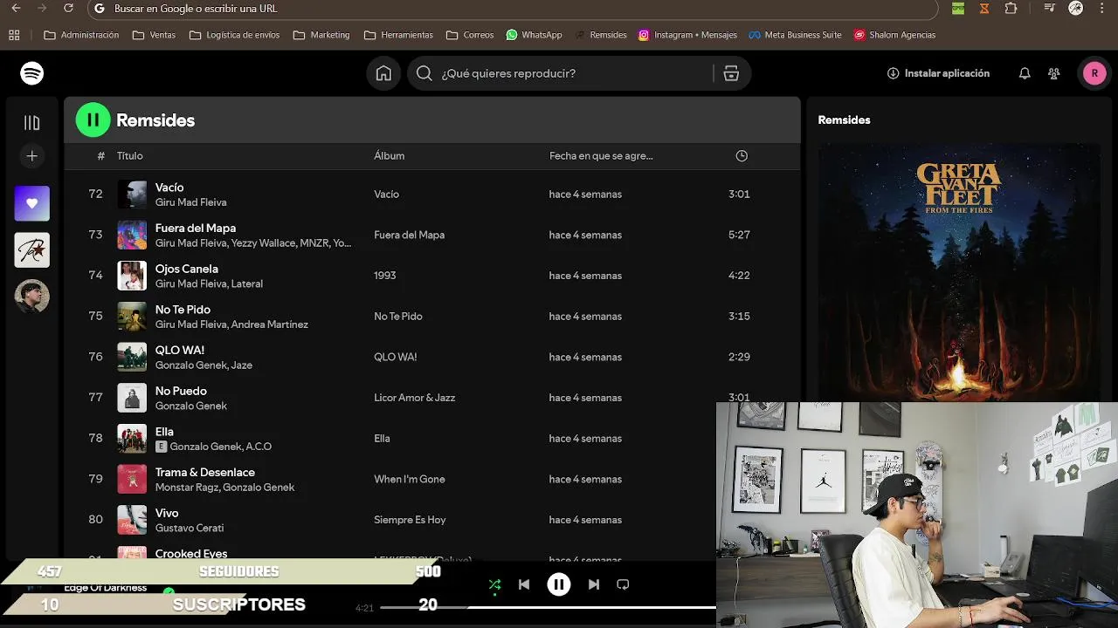Pause the Remsides playlist green button
This screenshot has width=1118, height=628.
[93, 120]
